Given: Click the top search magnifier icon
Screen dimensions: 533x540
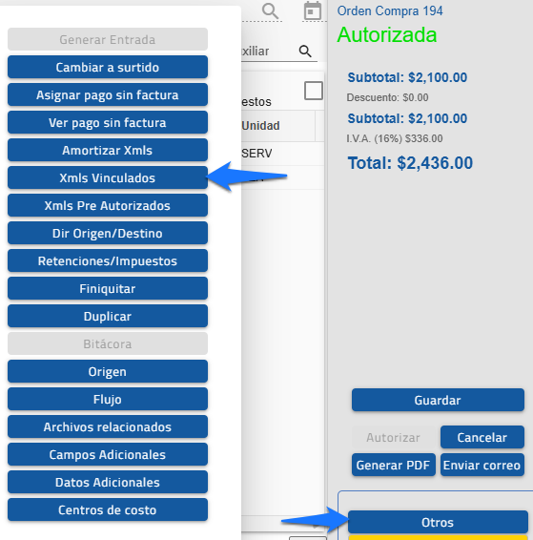Looking at the screenshot, I should [270, 11].
